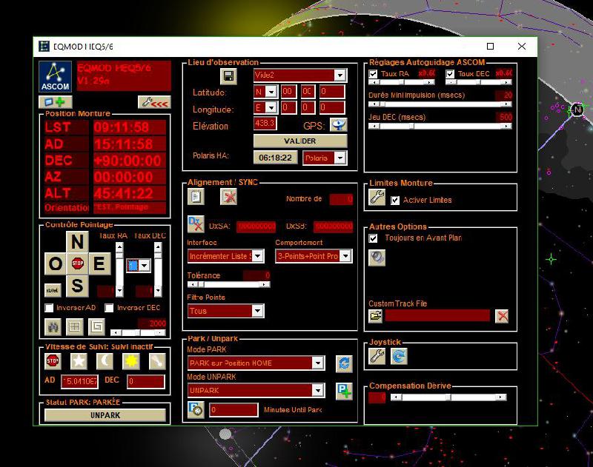Click the Taux RA vertical scrollbar down arrow
593x467 pixels.
pyautogui.click(x=119, y=291)
